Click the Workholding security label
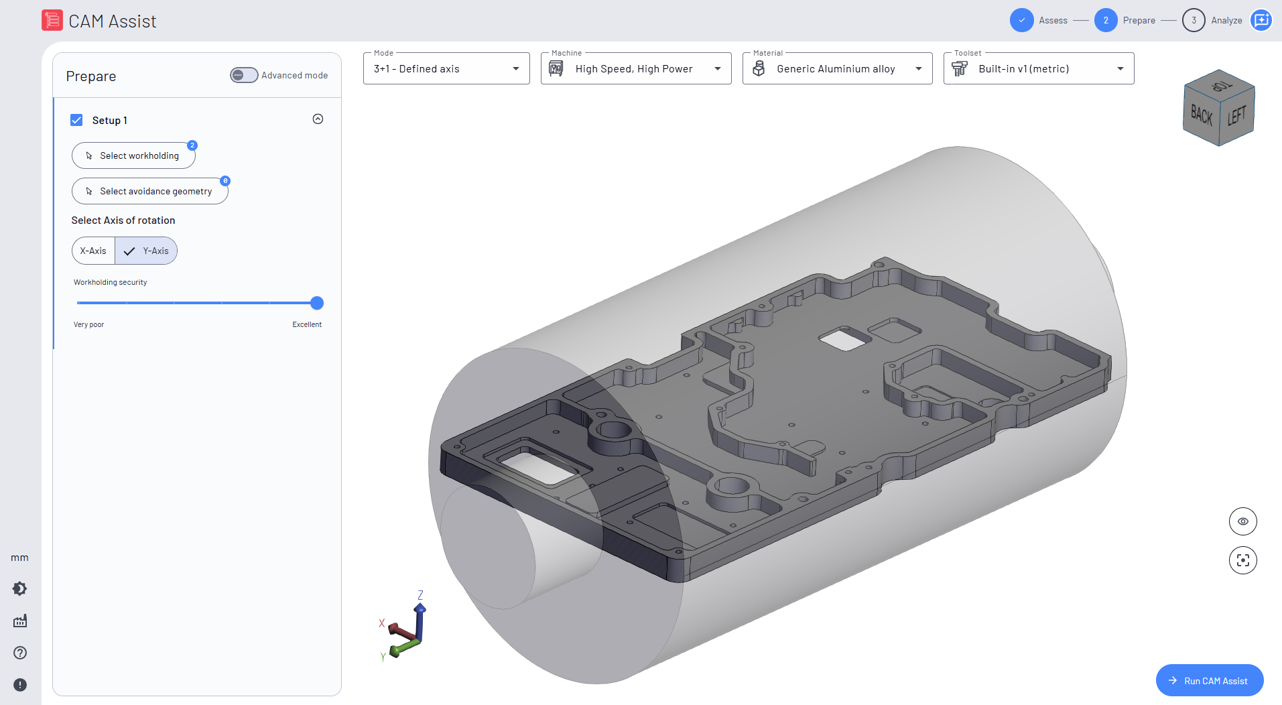 pyautogui.click(x=110, y=282)
